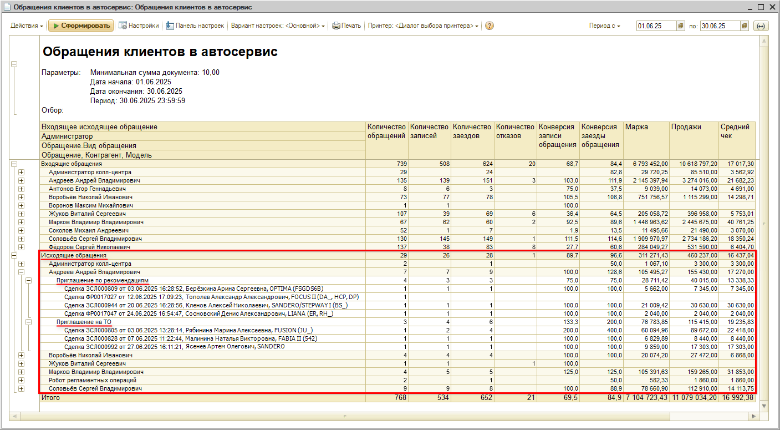Viewport: 780px width, 430px height.
Task: Open the calendar for the start date
Action: 681,26
